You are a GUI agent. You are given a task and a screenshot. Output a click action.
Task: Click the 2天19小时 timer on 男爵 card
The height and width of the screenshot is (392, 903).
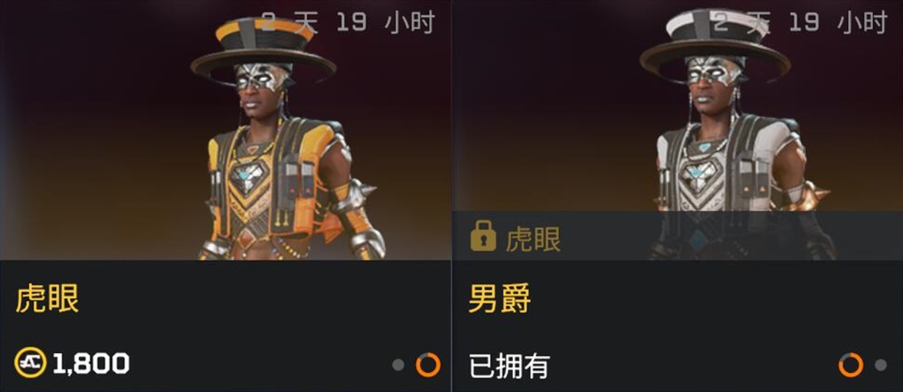click(x=799, y=22)
